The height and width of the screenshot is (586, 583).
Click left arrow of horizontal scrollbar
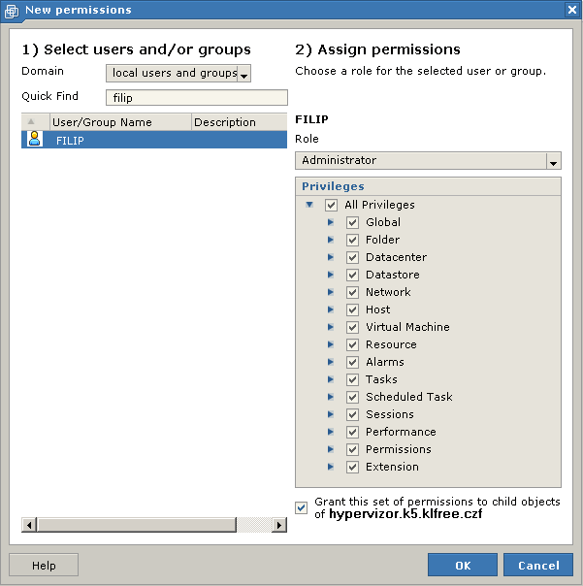[x=29, y=525]
